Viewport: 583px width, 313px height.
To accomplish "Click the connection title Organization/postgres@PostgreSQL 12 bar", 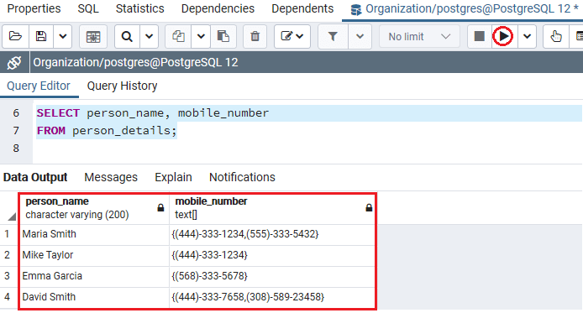I will tap(136, 62).
